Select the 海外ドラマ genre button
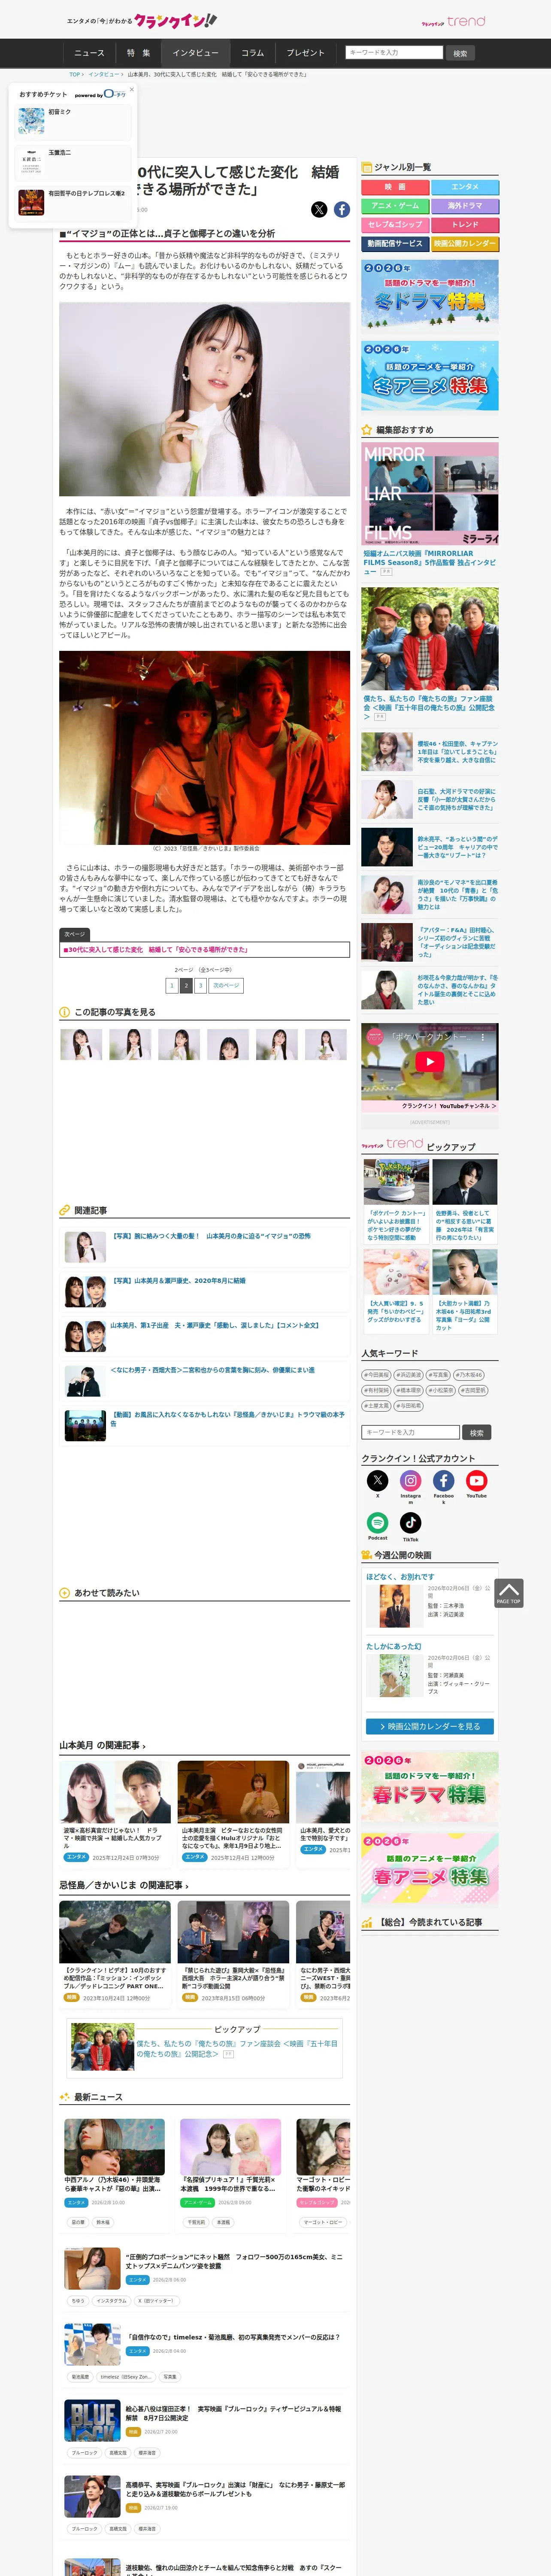 465,206
